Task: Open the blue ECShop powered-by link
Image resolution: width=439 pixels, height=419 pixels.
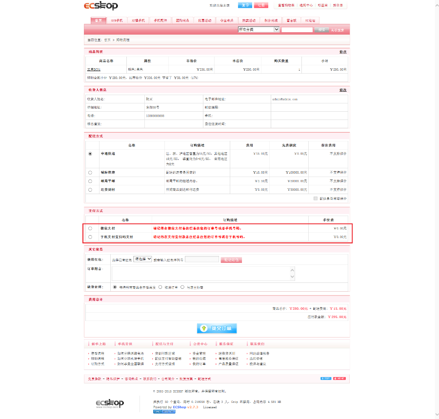Action: click(x=180, y=407)
